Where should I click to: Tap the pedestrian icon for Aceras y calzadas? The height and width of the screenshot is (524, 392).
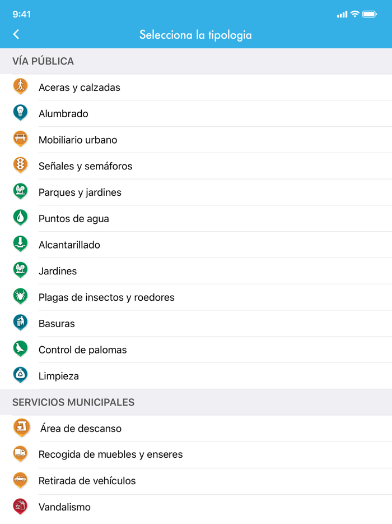point(20,86)
